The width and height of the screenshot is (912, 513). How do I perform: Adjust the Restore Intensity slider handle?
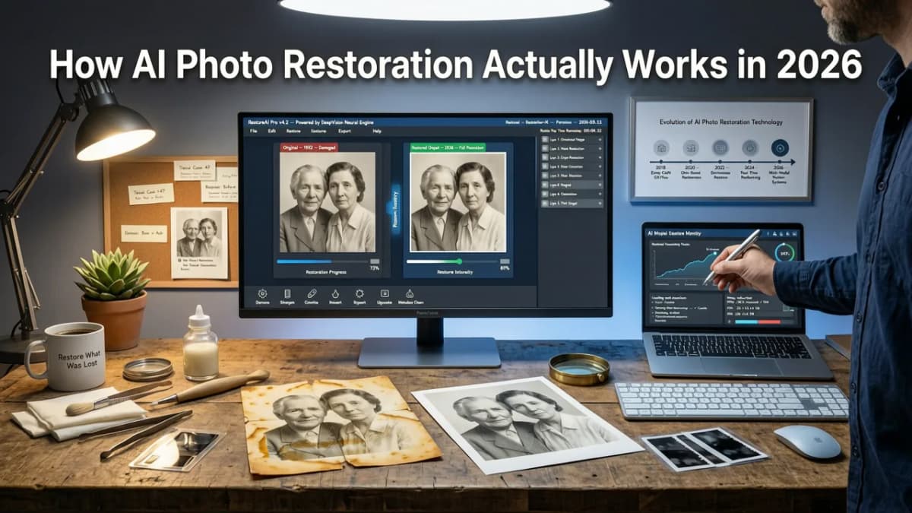pyautogui.click(x=459, y=261)
